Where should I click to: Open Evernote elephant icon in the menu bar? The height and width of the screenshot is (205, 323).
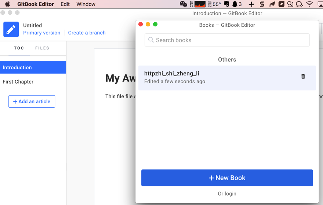226,4
